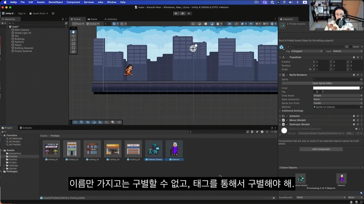Open the Draw Mode dropdown
The width and height of the screenshot is (364, 204).
click(x=337, y=96)
